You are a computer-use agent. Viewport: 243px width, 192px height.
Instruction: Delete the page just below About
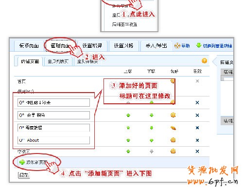tap(197, 152)
